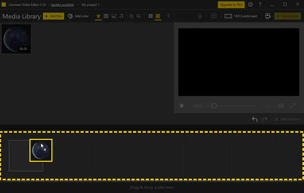Image resolution: width=304 pixels, height=193 pixels.
Task: Close the Icecream Video Editor window
Action: pos(298,4)
